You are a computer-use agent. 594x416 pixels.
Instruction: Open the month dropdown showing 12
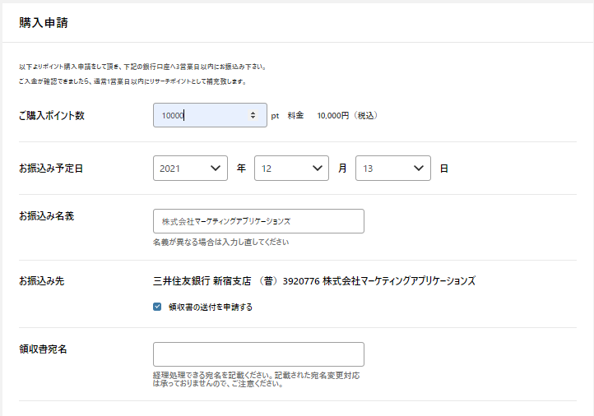coord(291,168)
